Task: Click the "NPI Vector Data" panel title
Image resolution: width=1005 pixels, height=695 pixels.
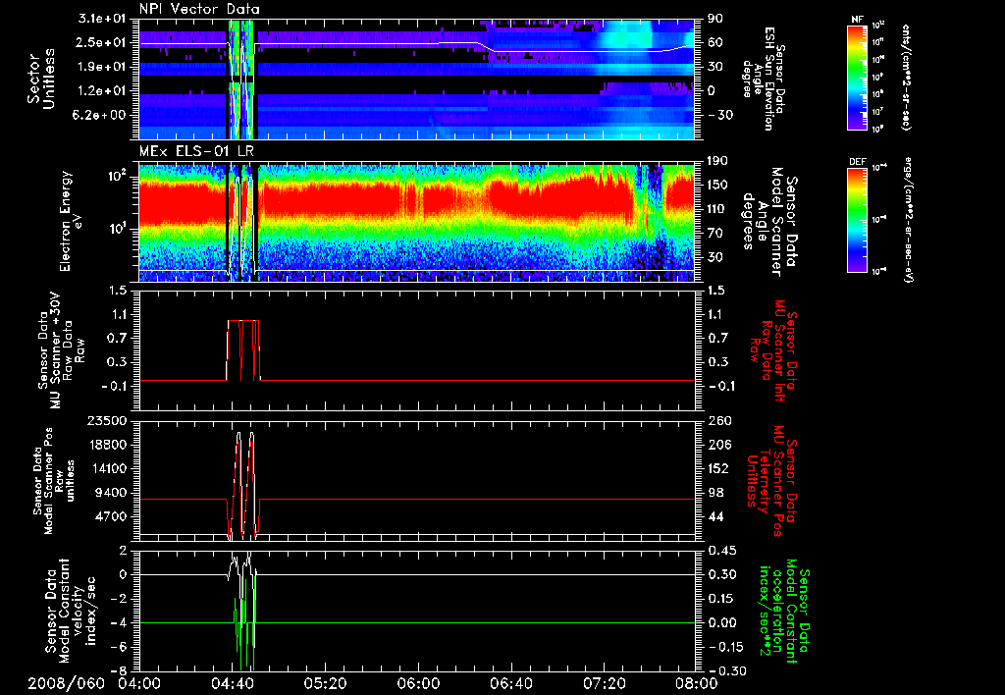Action: 199,9
